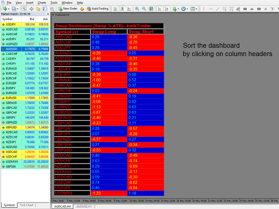Image resolution: width=279 pixels, height=209 pixels.
Task: Switch to line chart type
Action: (129, 9)
